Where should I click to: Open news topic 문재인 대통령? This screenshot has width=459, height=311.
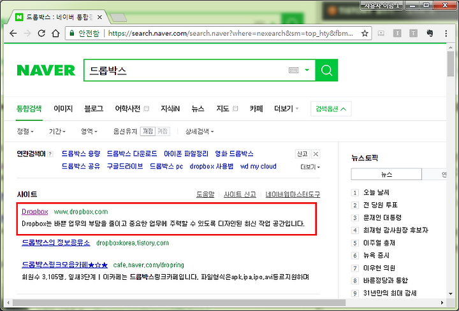[382, 218]
